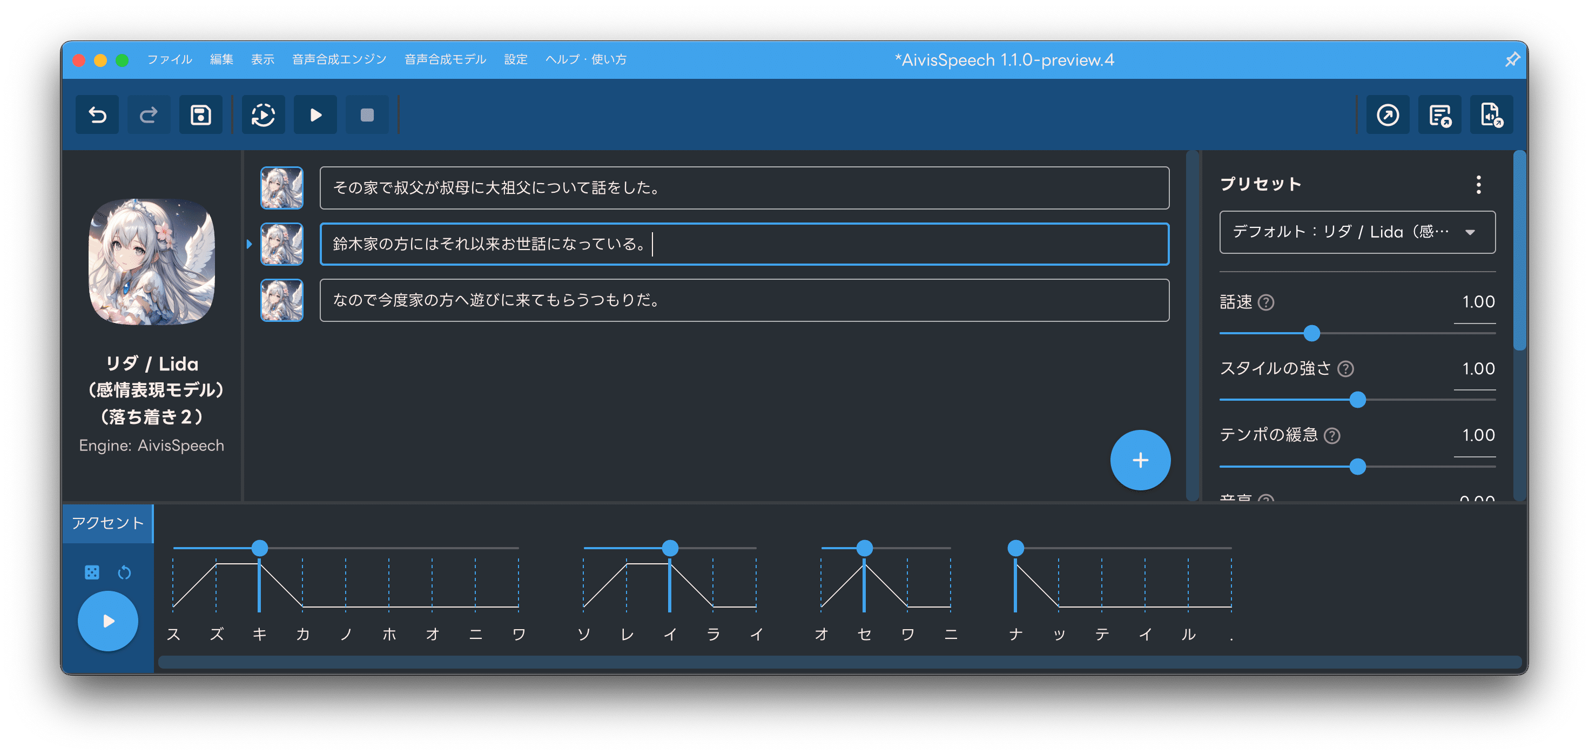Reset the accent with the circular reset icon
The width and height of the screenshot is (1589, 755).
click(124, 572)
